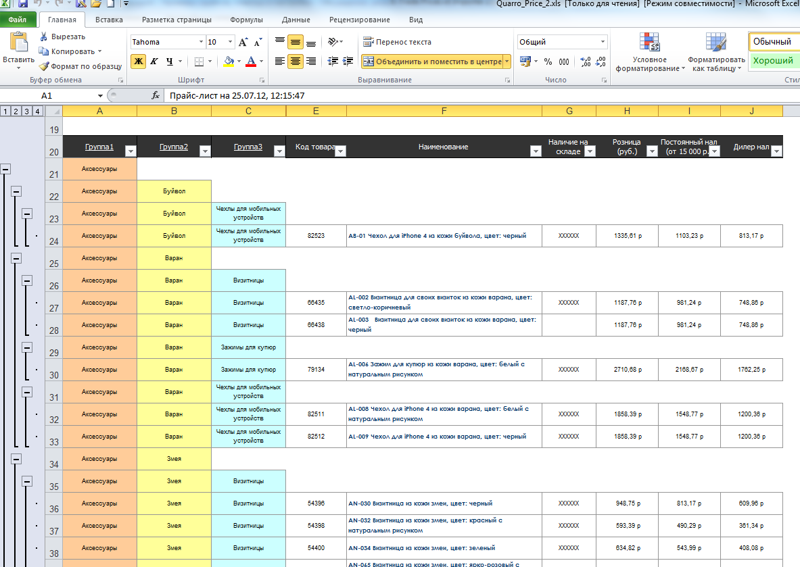800x567 pixels.
Task: Open the fill color dropdown arrow
Action: [239, 61]
